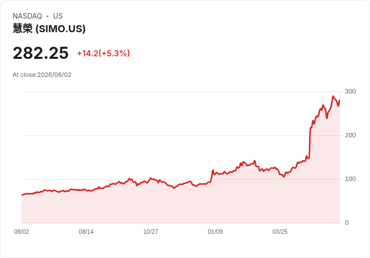
Task: Select the NASDAQ exchange label
Action: [x=27, y=16]
